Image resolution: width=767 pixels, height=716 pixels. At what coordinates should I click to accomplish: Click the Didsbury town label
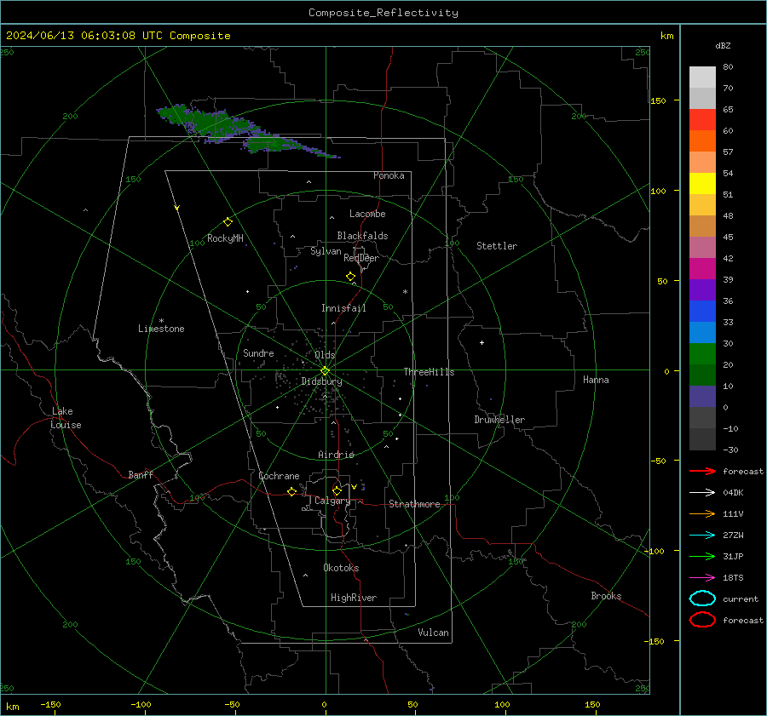tap(321, 381)
